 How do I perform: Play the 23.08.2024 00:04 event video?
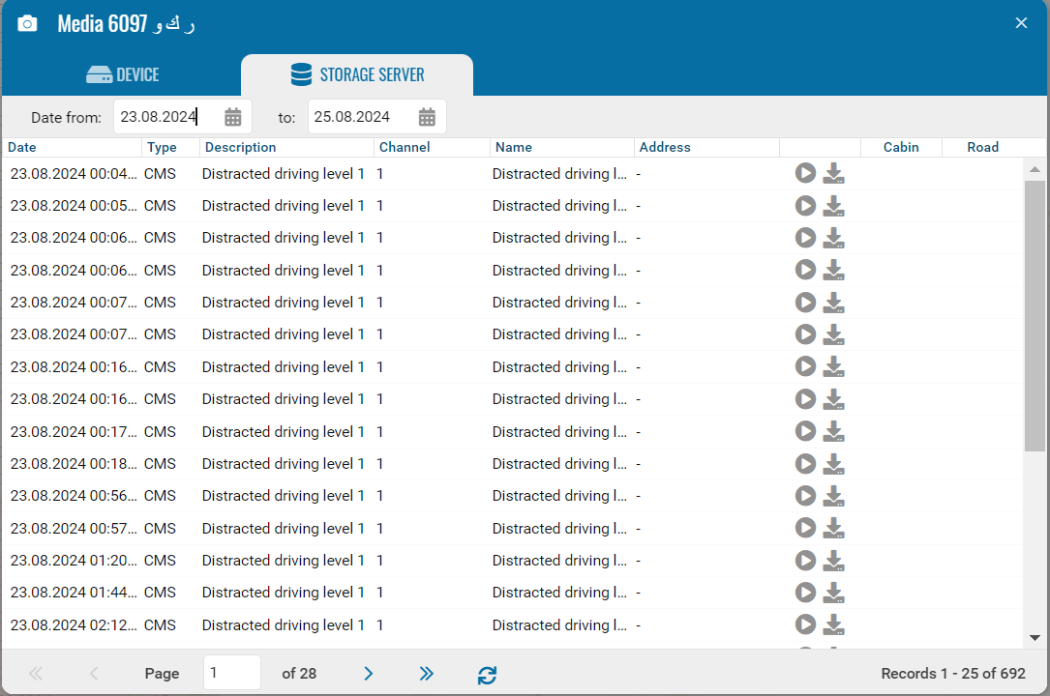point(805,173)
